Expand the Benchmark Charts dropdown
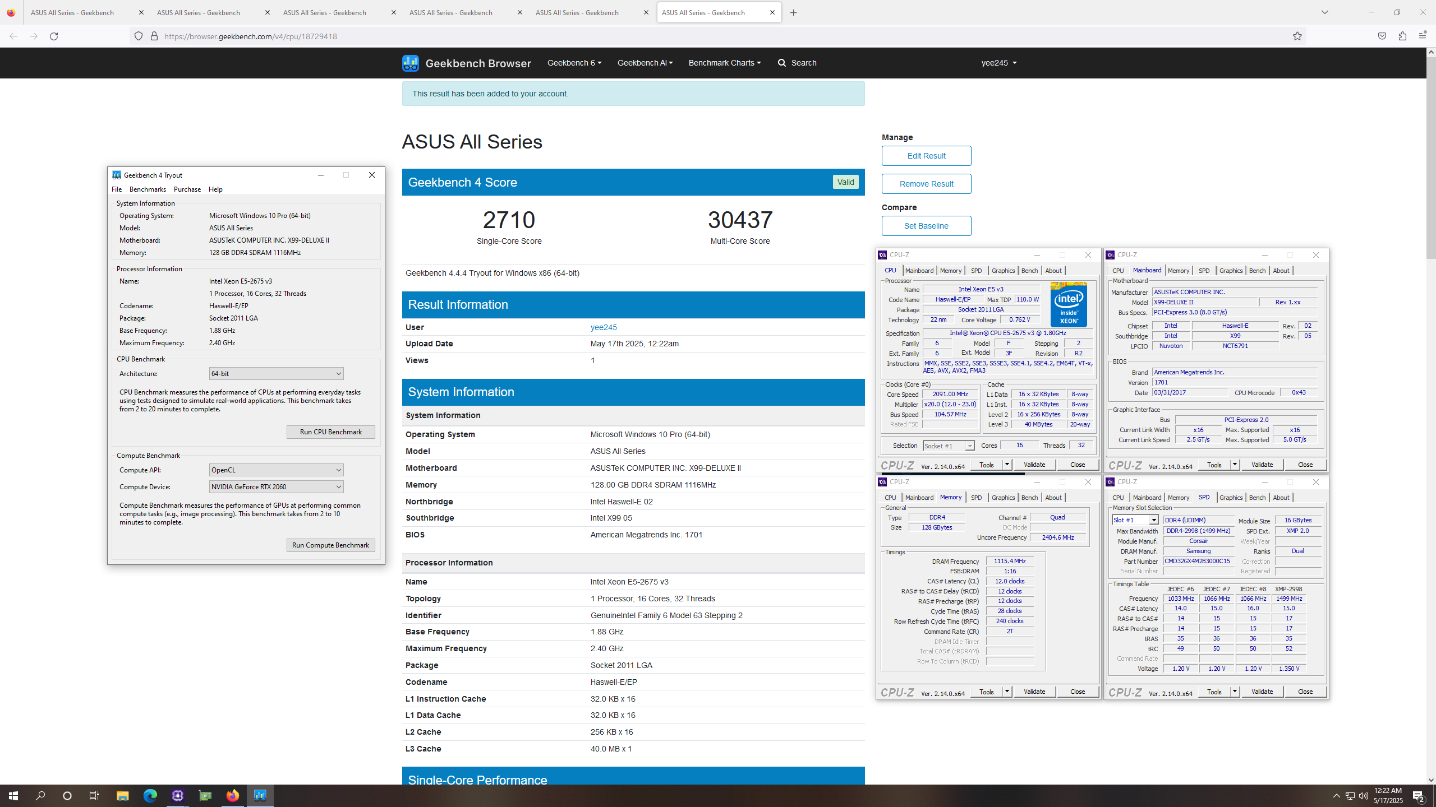Image resolution: width=1436 pixels, height=807 pixels. tap(724, 63)
